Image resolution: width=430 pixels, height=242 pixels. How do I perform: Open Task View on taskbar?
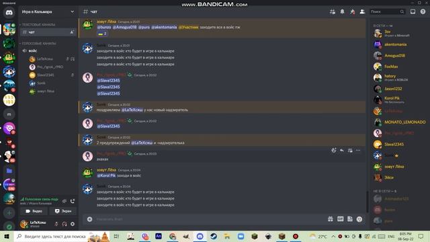(116, 236)
